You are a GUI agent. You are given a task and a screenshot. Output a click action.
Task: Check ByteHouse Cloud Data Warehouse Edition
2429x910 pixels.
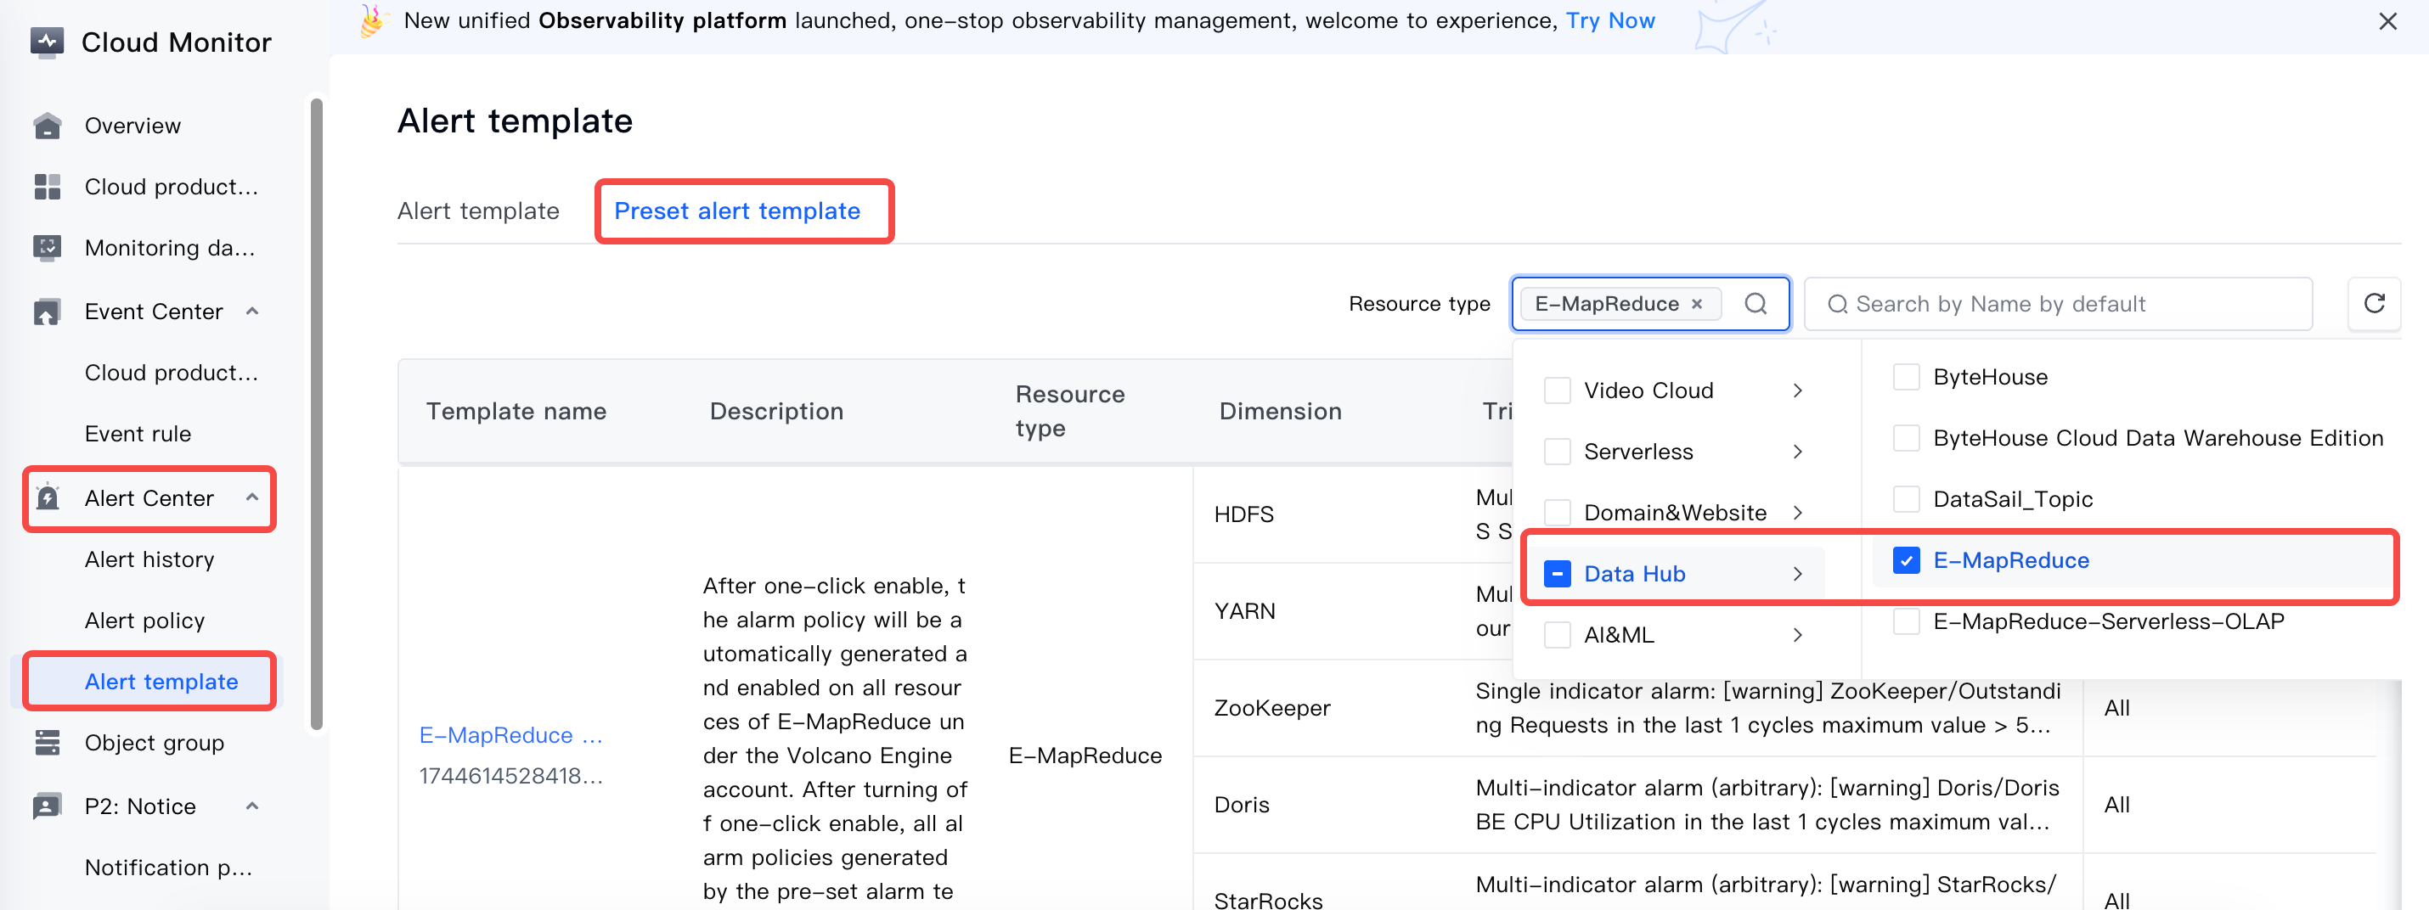(x=1906, y=438)
